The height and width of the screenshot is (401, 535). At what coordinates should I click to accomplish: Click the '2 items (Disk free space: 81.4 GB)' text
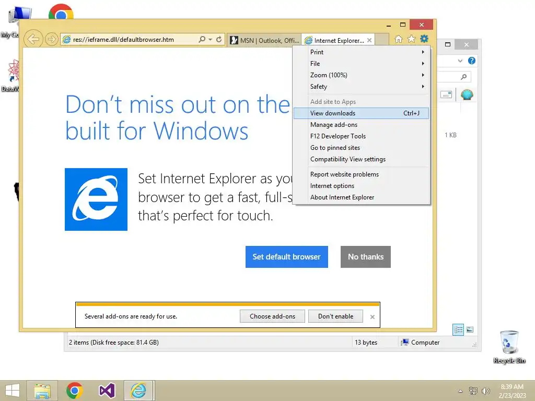113,343
